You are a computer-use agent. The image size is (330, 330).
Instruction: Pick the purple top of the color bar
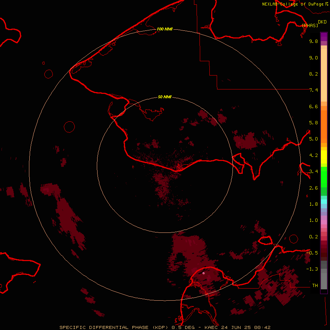tap(324, 37)
